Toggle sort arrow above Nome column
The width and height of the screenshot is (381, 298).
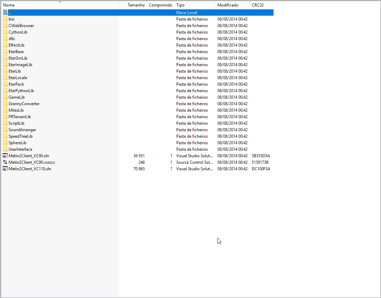point(60,2)
